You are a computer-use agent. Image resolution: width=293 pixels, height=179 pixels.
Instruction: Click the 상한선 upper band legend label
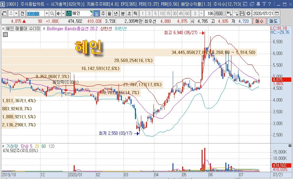pos(106,28)
